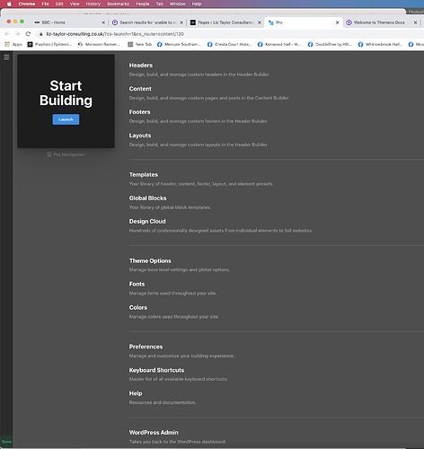Click the browser forward arrow
This screenshot has width=424, height=449.
17,34
